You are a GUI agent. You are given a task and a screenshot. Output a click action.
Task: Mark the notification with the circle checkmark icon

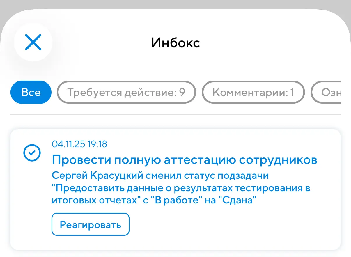coord(32,153)
